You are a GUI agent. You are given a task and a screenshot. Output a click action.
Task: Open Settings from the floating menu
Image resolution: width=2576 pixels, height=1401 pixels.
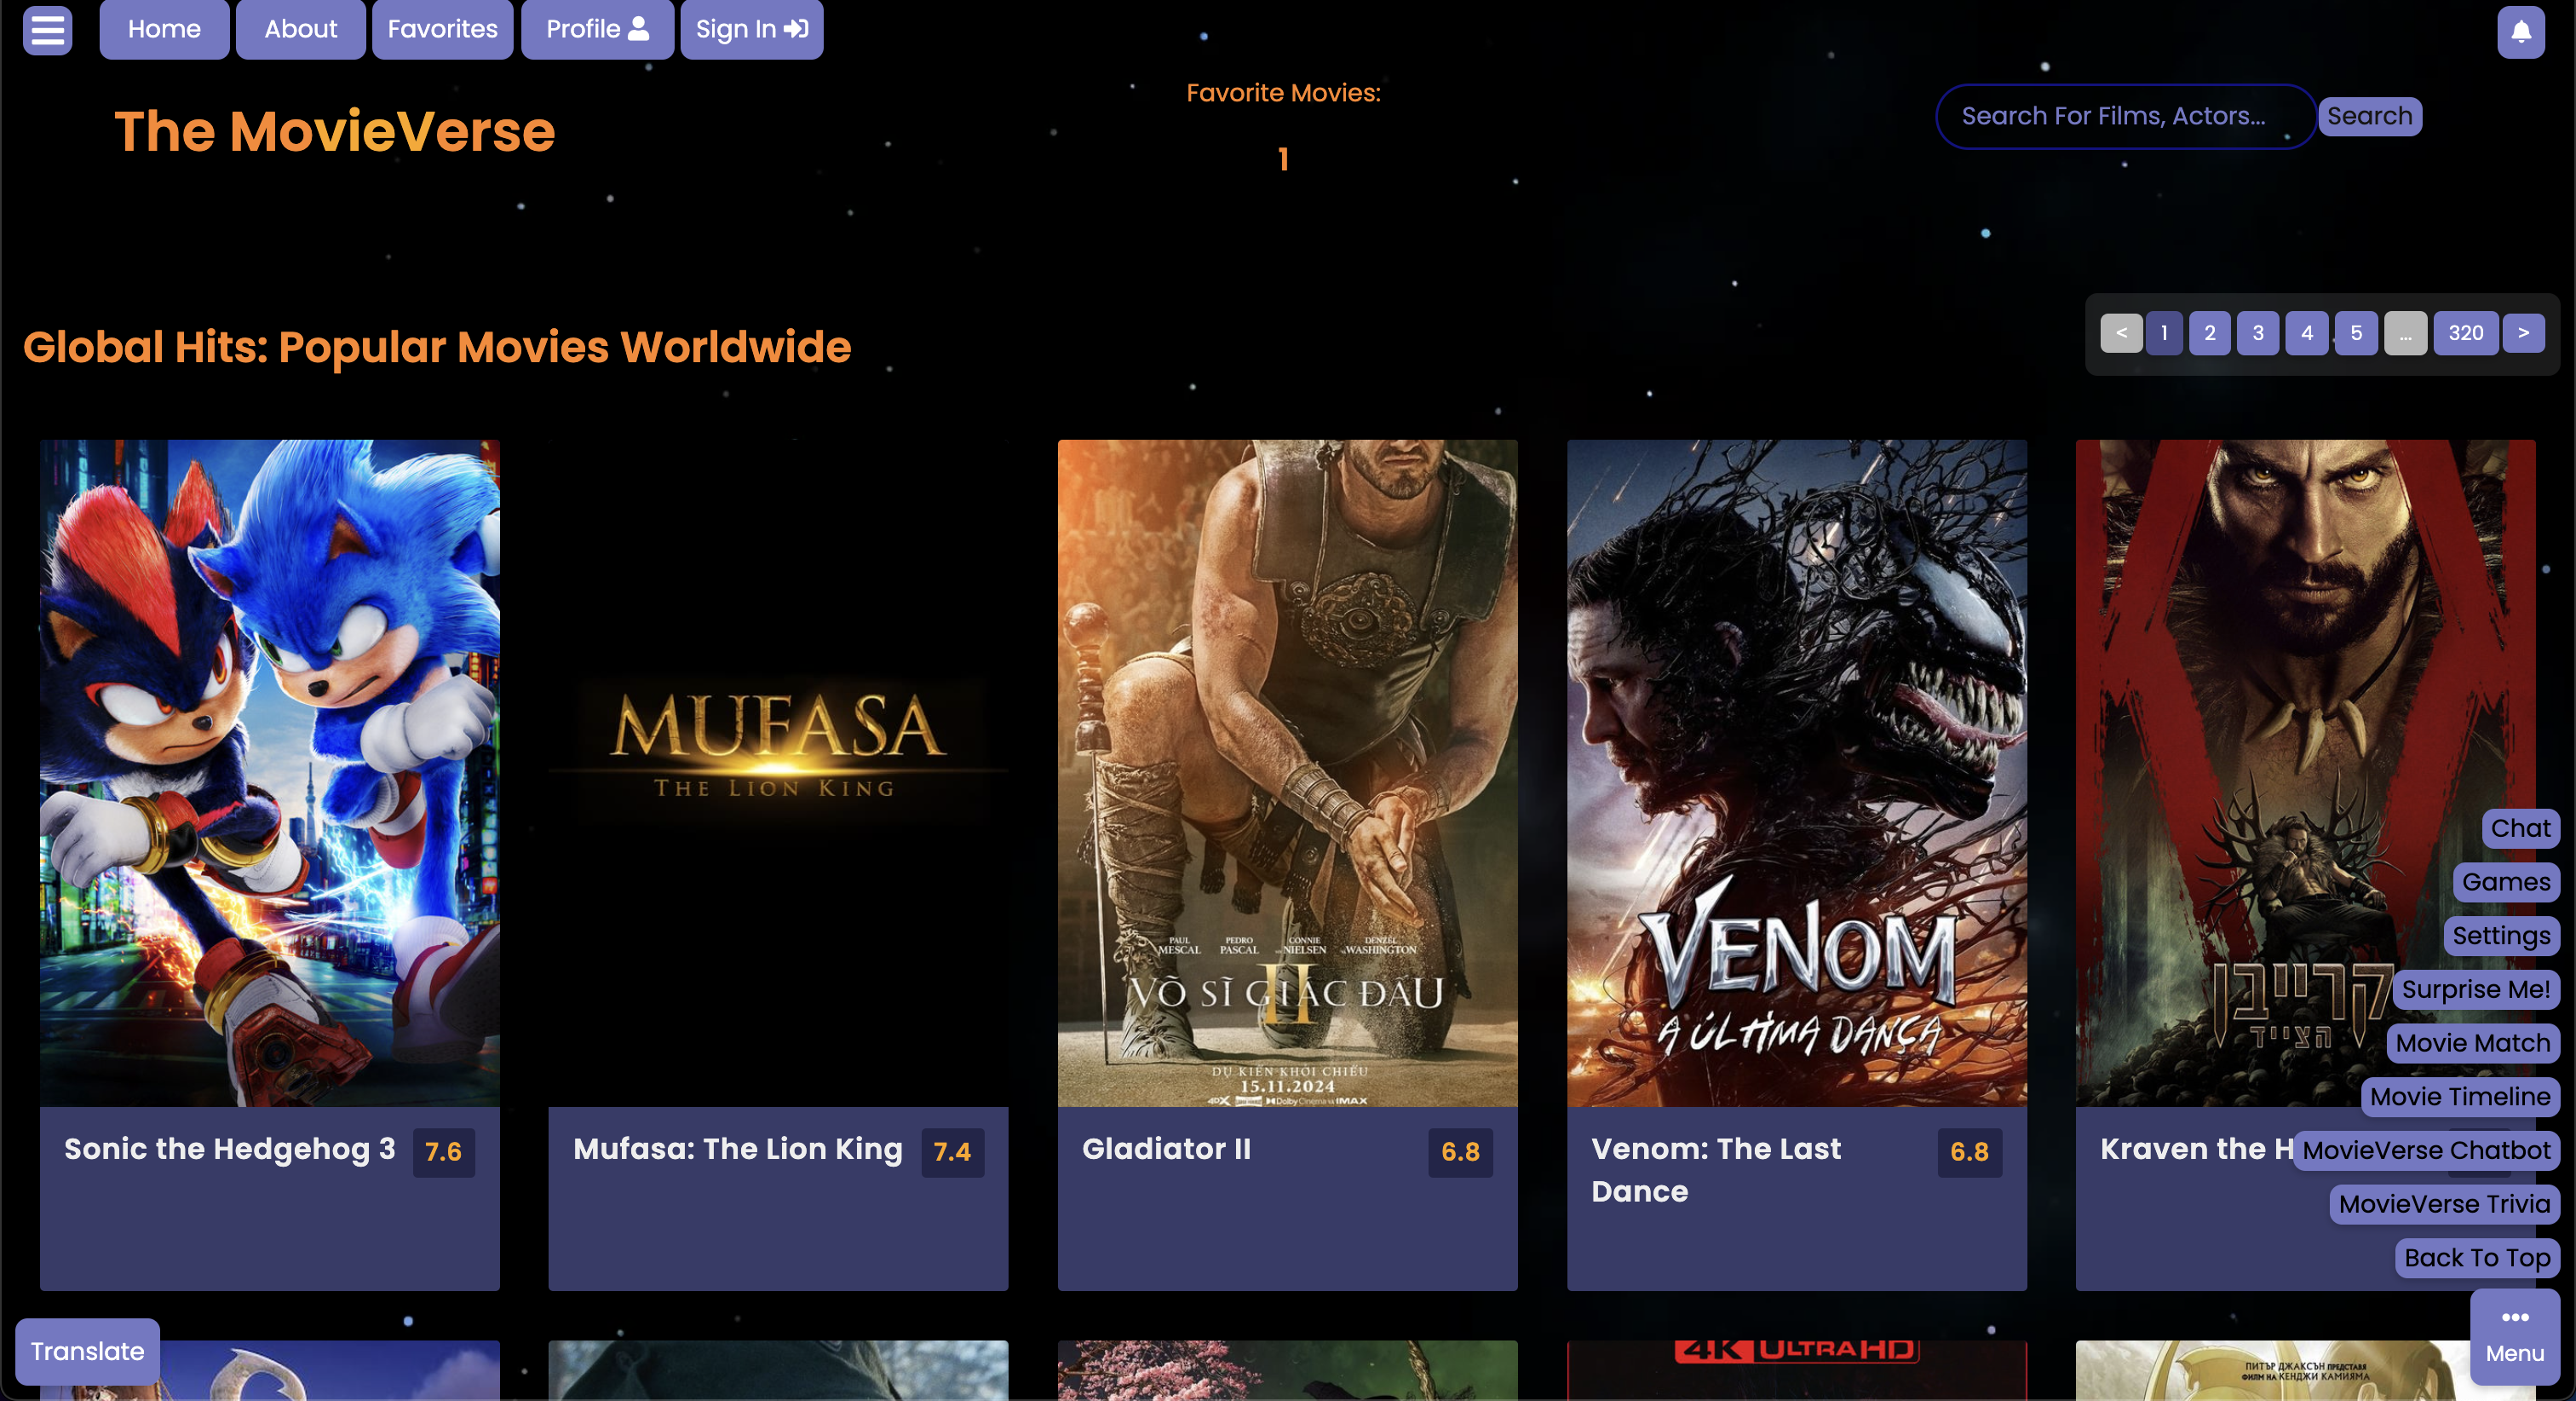[2501, 936]
